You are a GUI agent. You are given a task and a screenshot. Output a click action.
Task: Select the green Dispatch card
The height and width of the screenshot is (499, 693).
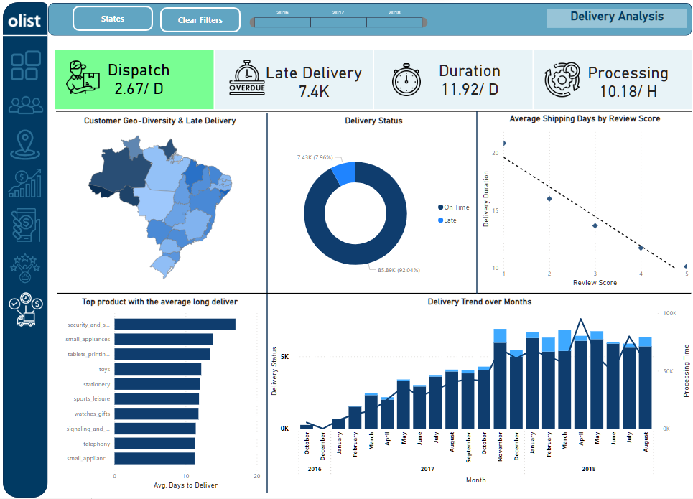(134, 80)
